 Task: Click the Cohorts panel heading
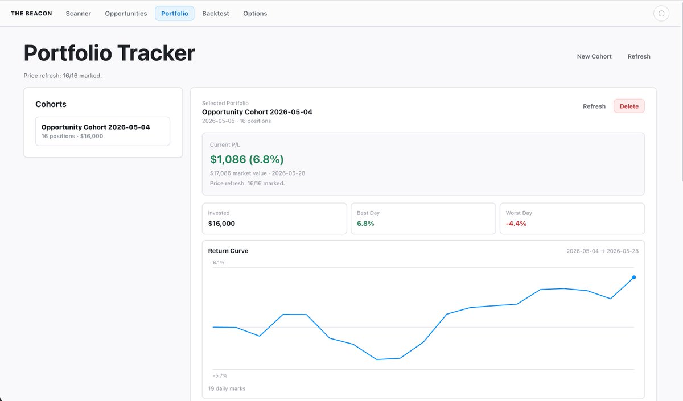pos(51,104)
